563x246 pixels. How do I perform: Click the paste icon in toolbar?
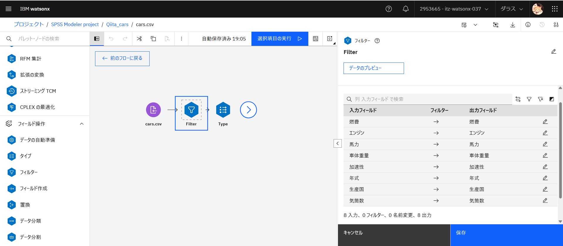tap(167, 39)
